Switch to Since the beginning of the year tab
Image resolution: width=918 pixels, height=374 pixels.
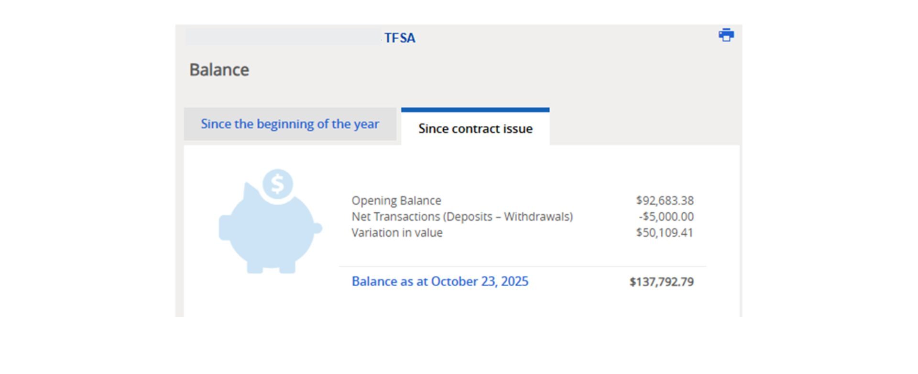290,124
